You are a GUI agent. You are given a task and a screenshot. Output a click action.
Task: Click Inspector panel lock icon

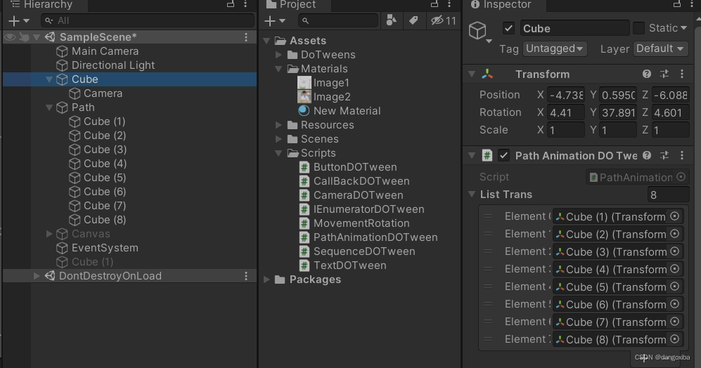tap(677, 4)
